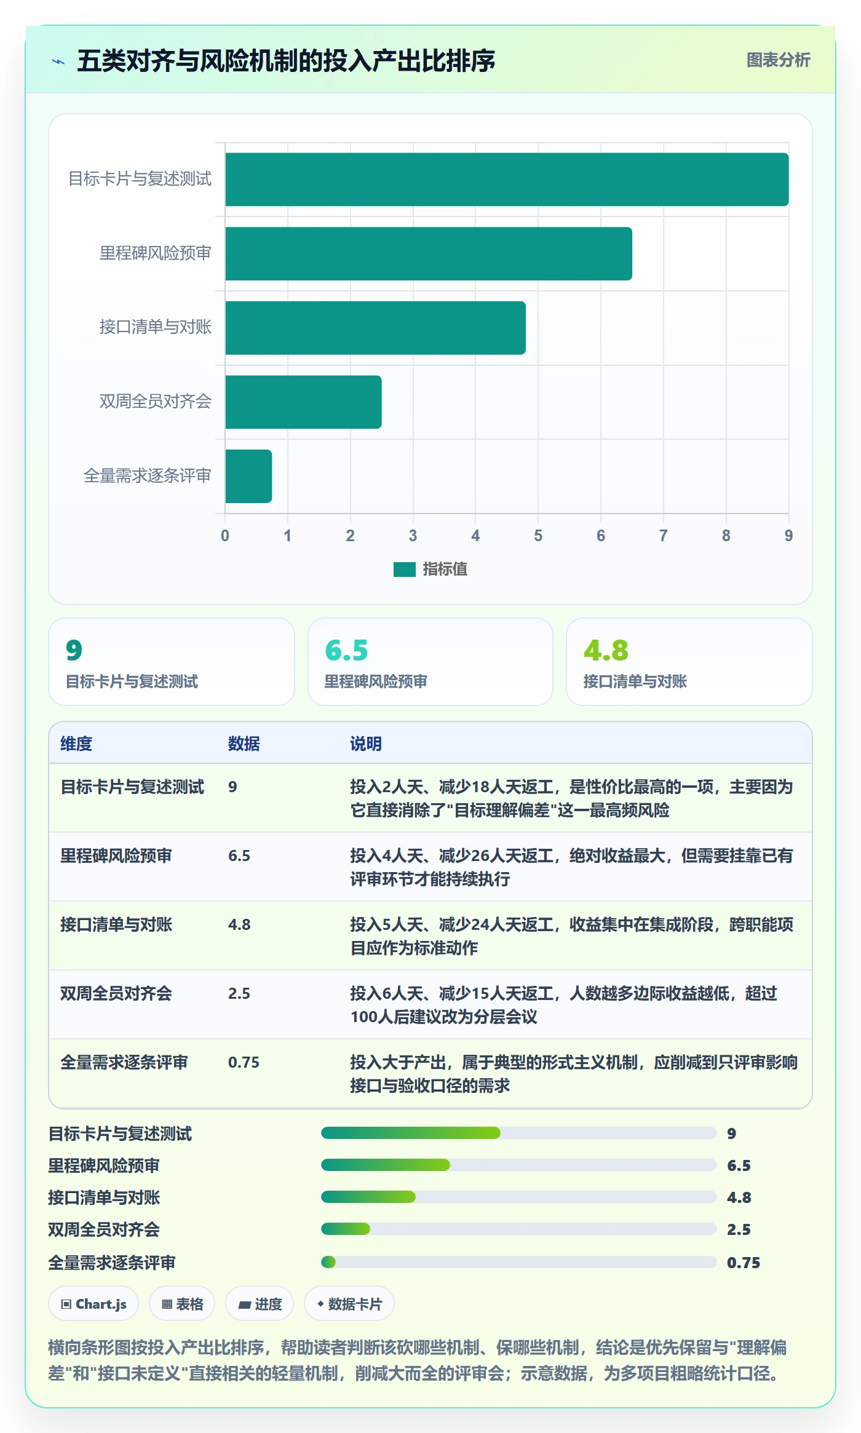The image size is (861, 1433).
Task: Click the 说明 column header
Action: (366, 744)
